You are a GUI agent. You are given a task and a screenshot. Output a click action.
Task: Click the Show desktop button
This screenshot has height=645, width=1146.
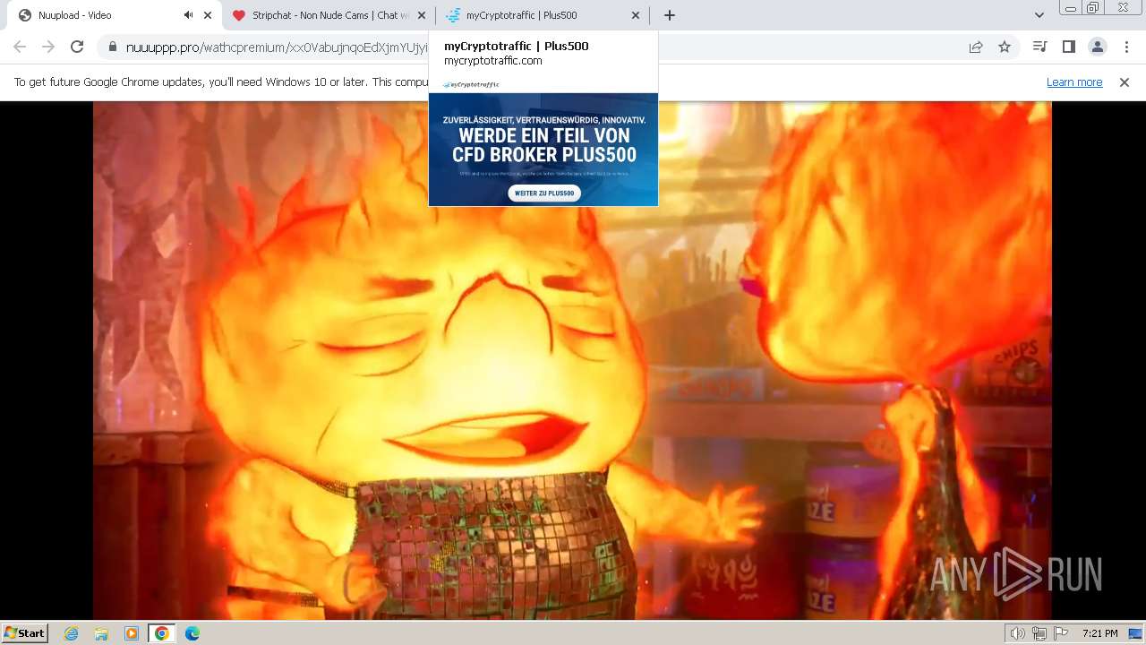(x=1136, y=633)
